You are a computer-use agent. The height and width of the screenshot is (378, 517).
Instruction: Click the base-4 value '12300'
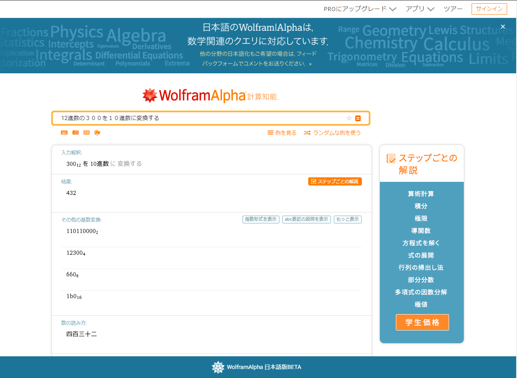[x=76, y=253]
